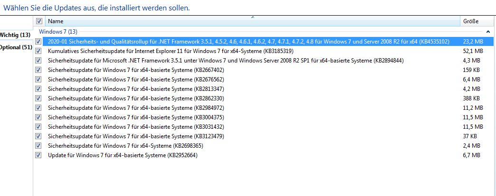
Task: Click the 37 KB size value
Action: [x=470, y=136]
